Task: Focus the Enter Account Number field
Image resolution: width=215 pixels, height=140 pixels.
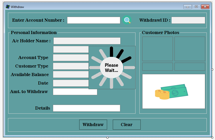Action: [94, 20]
